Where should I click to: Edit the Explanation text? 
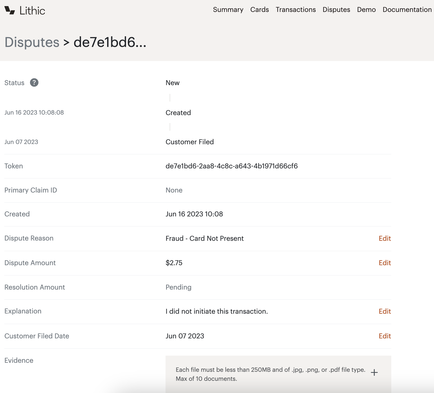[385, 311]
